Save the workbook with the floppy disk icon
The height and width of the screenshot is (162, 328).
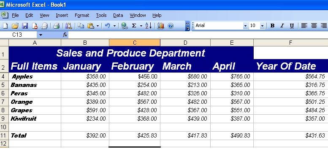pos(25,26)
